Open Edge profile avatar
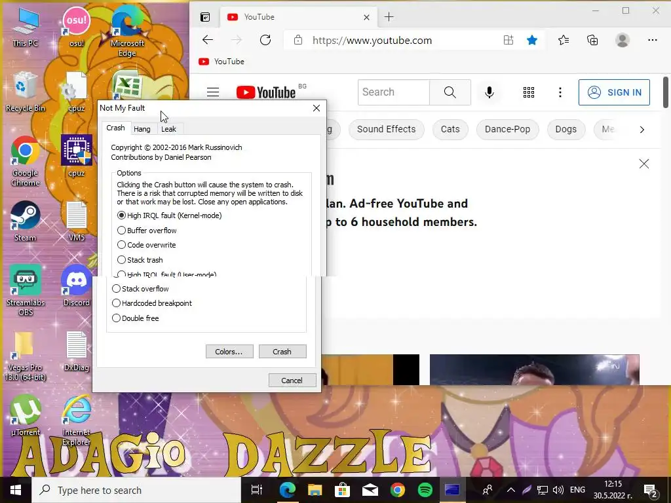The image size is (671, 503). (623, 40)
